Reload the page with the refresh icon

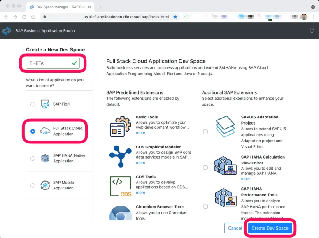[24, 17]
